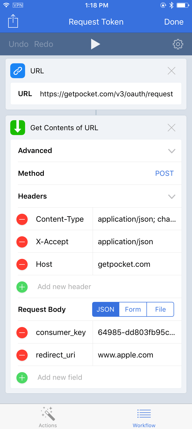Tap green plus to add new field
This screenshot has height=429, width=192.
[22, 378]
